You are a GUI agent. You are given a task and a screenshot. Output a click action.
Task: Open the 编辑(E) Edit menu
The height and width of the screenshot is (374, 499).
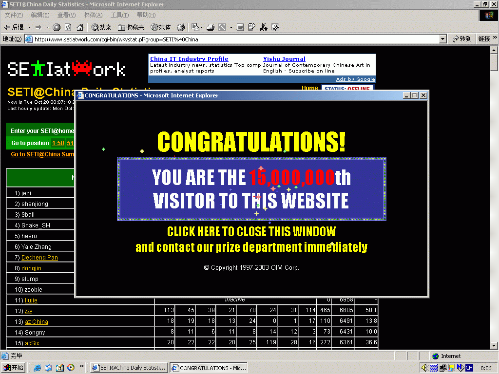(x=40, y=15)
